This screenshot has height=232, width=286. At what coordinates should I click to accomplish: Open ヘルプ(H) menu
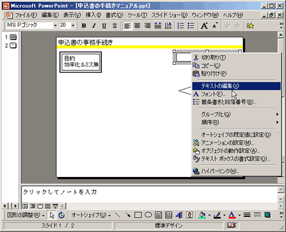(x=233, y=15)
